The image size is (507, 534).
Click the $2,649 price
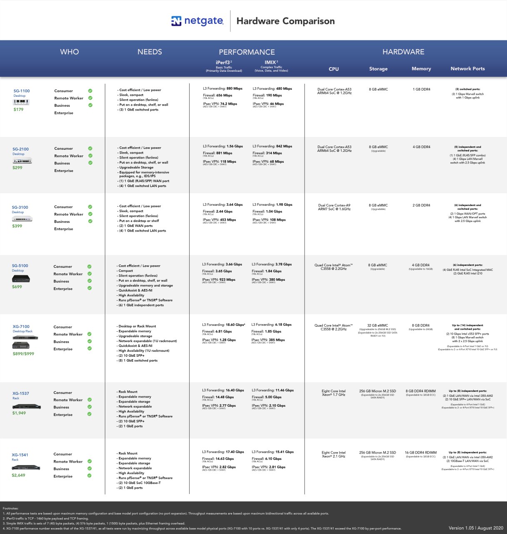click(x=18, y=475)
